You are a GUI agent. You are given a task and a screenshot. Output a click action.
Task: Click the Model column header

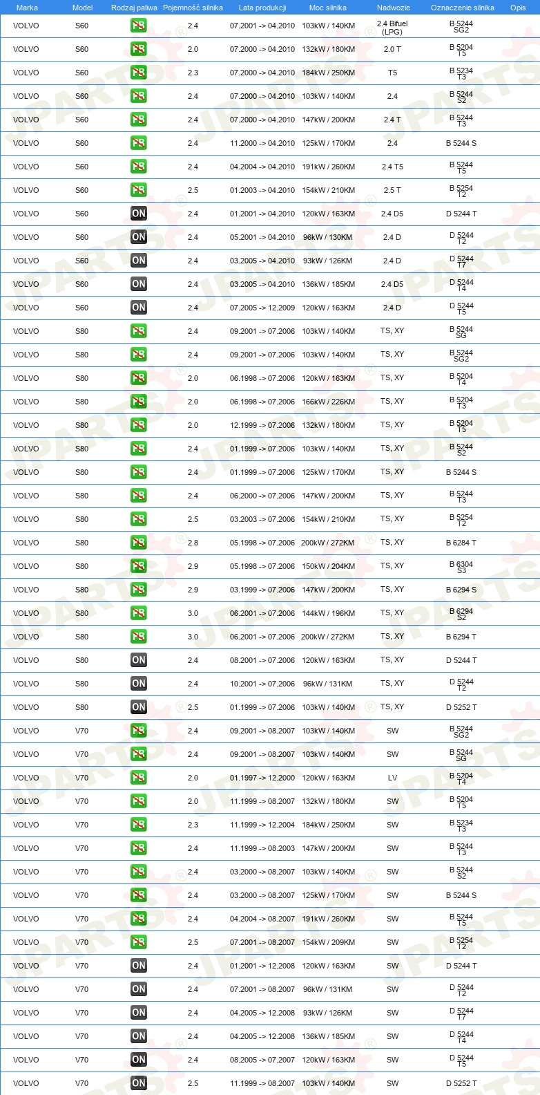pos(82,8)
